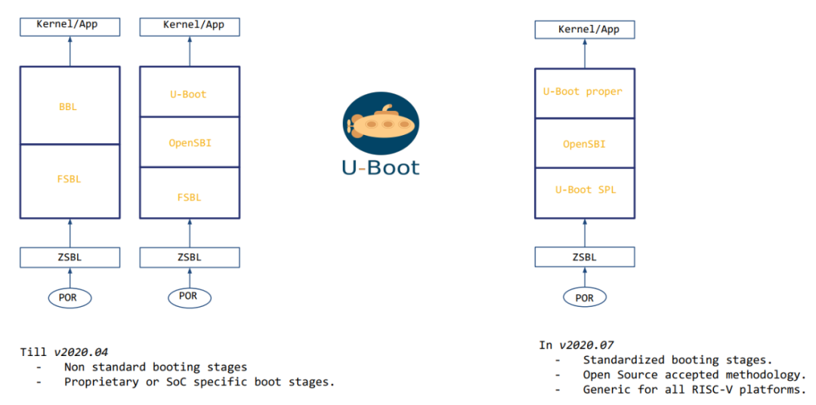Screen dimensions: 816x405
Task: Click the U-Boot proper block
Action: pyautogui.click(x=583, y=92)
